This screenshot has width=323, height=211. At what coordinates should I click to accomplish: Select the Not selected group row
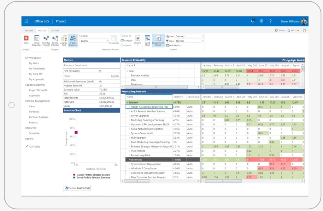point(162,160)
